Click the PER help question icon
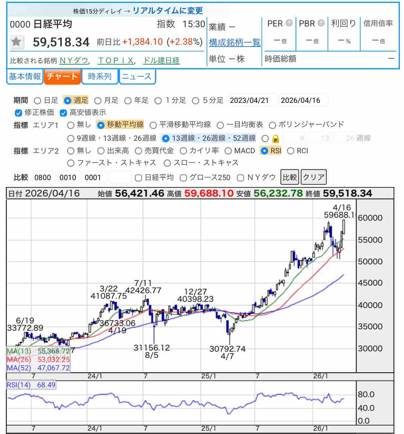The image size is (404, 434). [289, 23]
